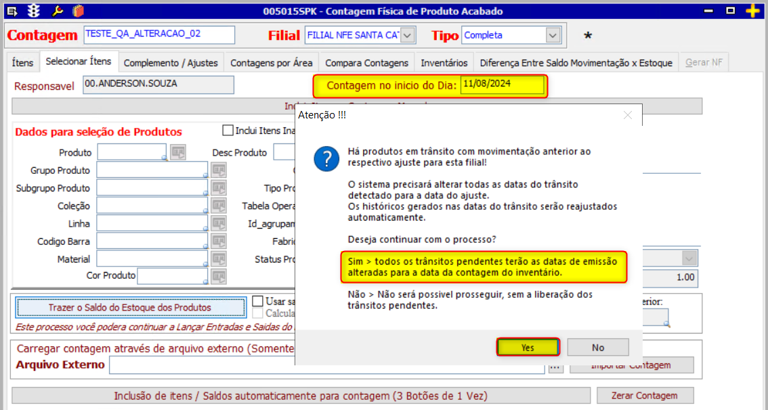Screen dimensions: 768x410
Task: Open lookup icon next to Grupo Produto field
Action: pos(219,170)
